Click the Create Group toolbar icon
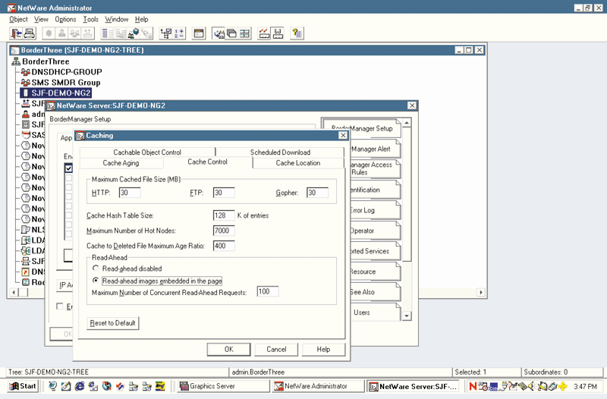The height and width of the screenshot is (399, 607). click(74, 33)
